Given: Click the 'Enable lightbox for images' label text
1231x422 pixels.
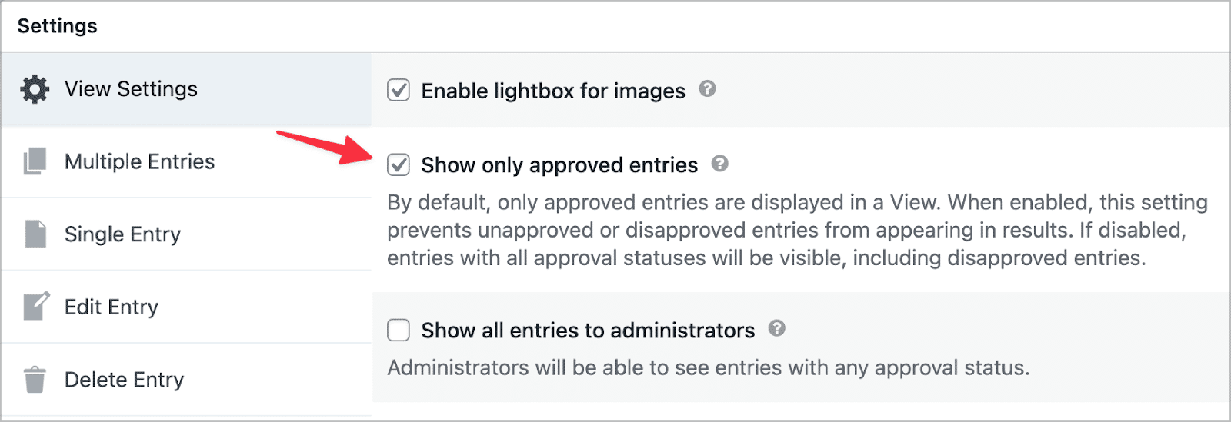Looking at the screenshot, I should [x=552, y=91].
